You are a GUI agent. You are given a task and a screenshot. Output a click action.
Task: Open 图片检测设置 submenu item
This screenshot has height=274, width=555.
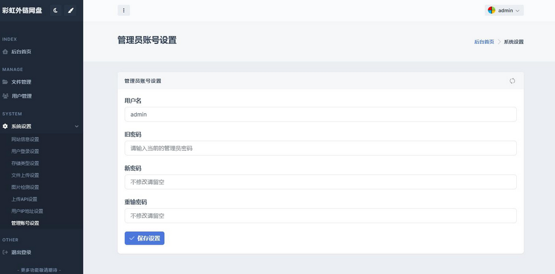click(25, 187)
